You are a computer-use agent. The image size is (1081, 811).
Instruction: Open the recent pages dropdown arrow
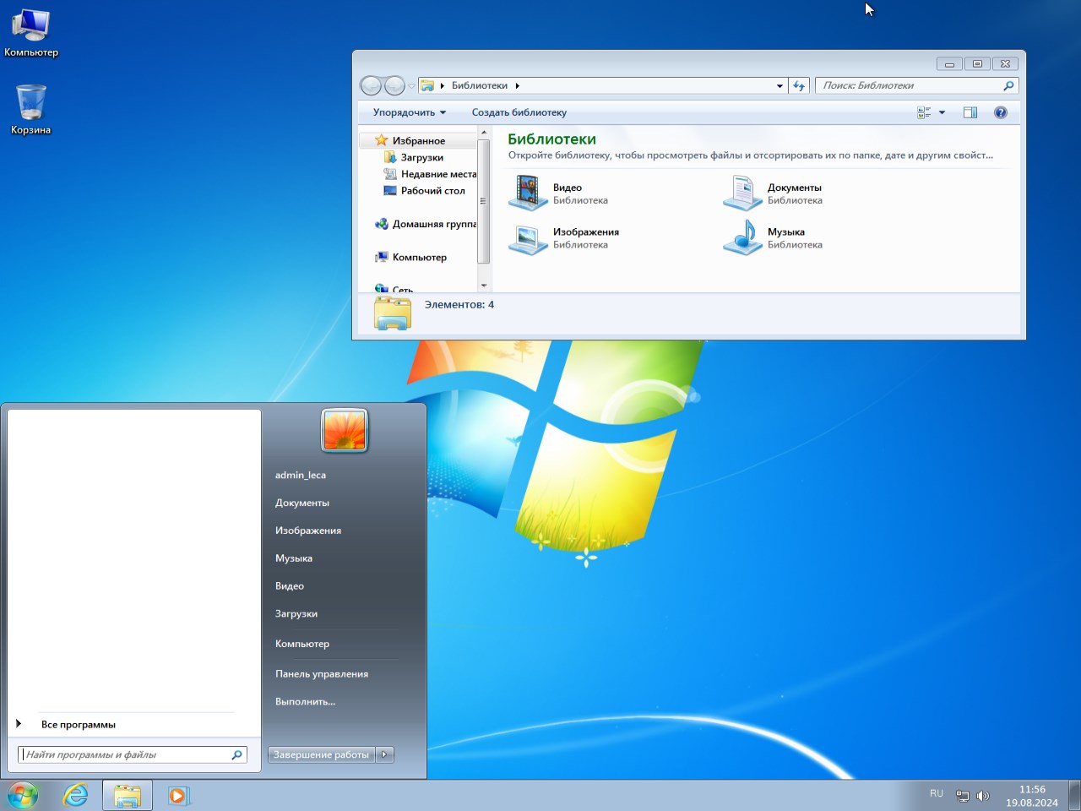[411, 85]
